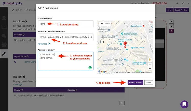Image resolution: width=191 pixels, height=111 pixels.
Task: Cancel the Add New Location dialog
Action: (x=149, y=83)
